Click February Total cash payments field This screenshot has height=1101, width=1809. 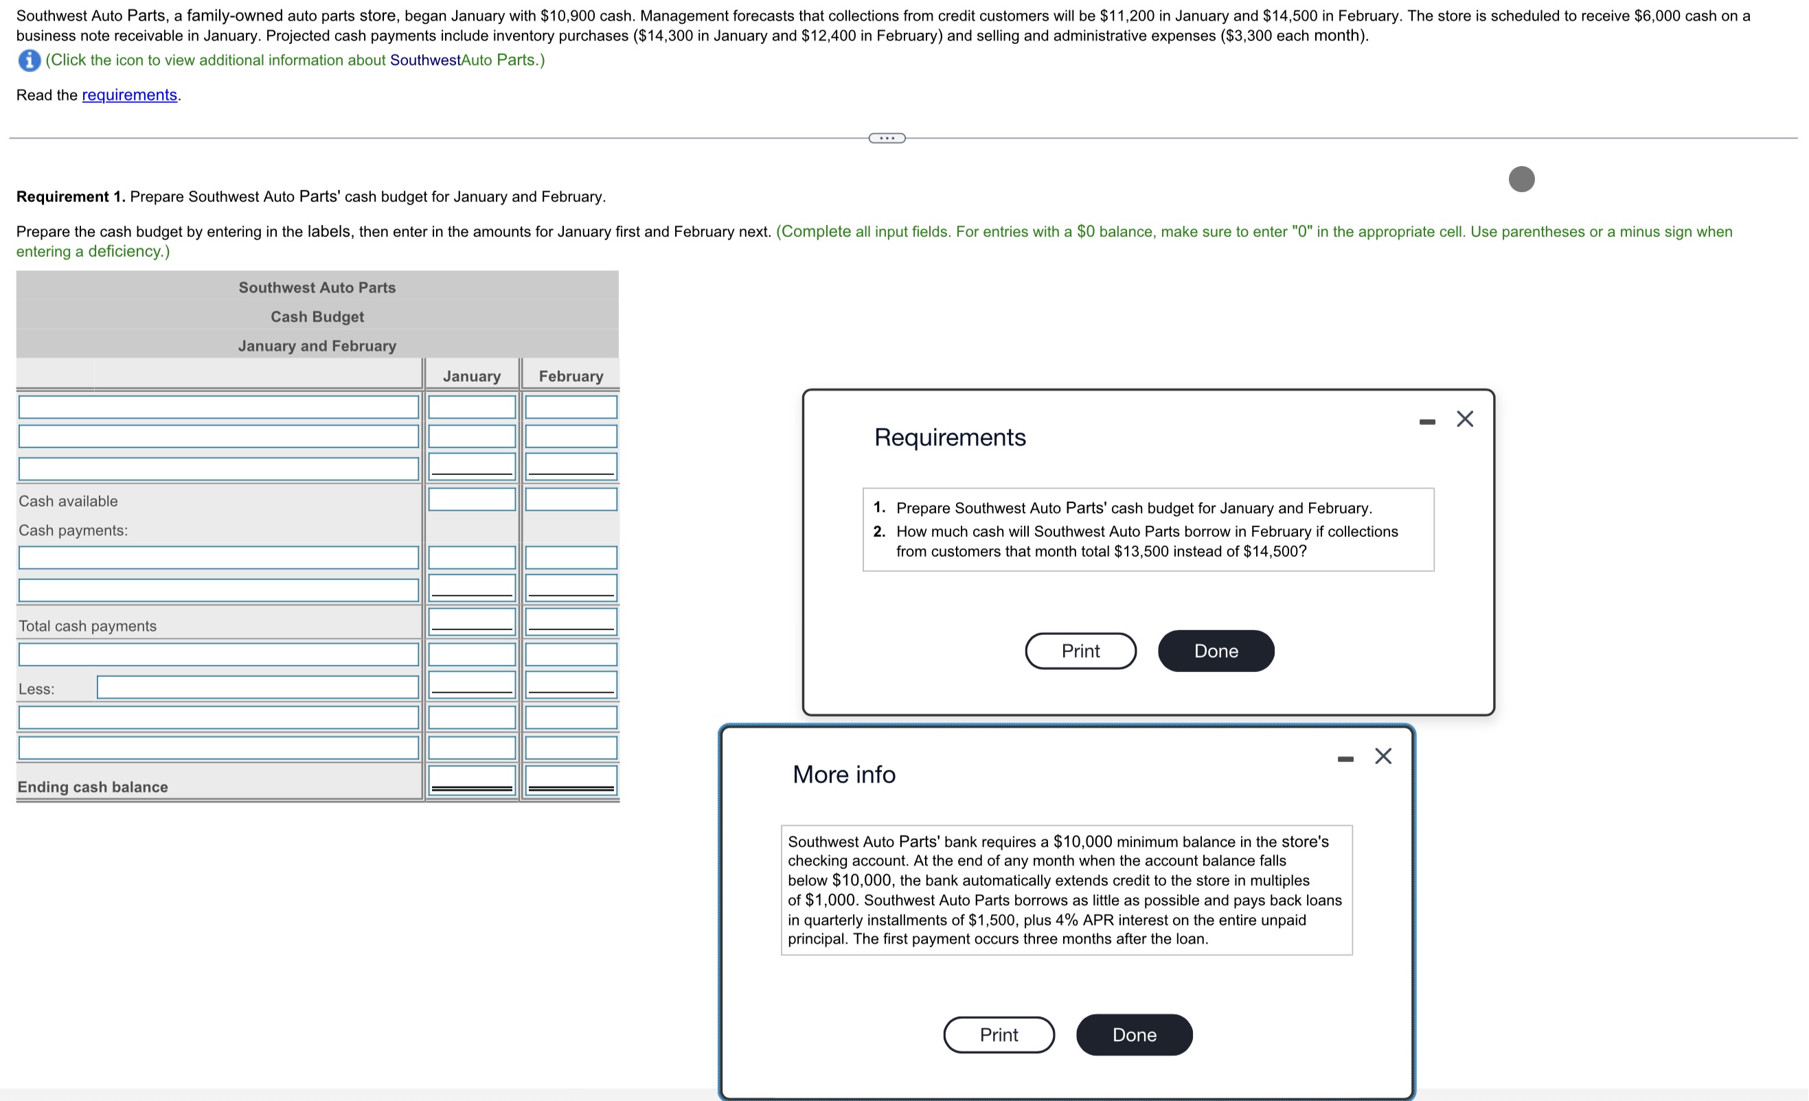[571, 621]
